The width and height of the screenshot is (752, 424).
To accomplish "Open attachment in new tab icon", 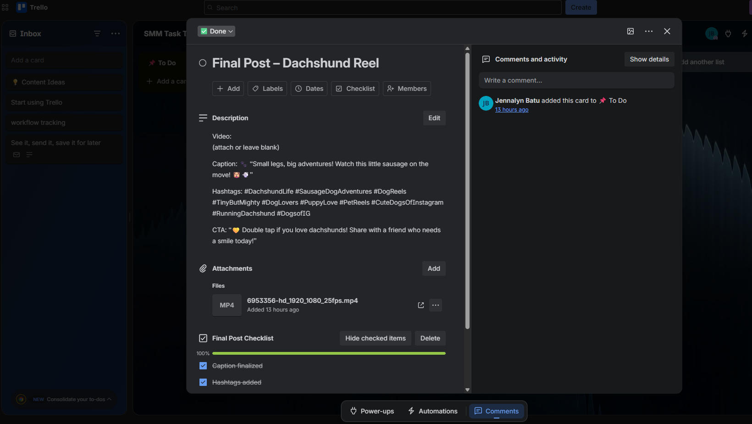I will pos(421,305).
